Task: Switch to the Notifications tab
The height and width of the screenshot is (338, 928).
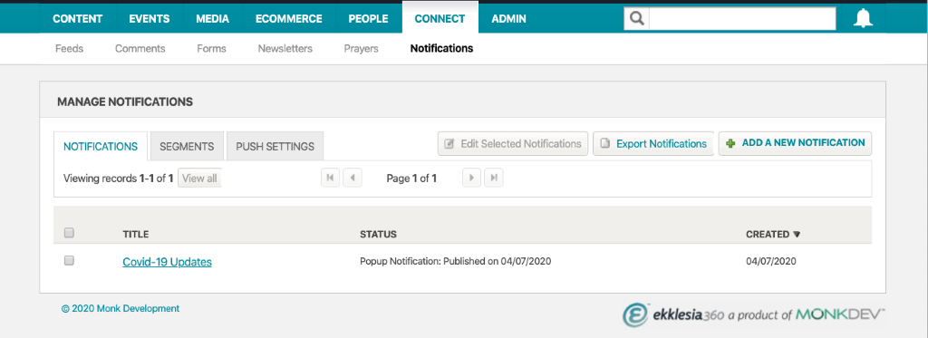Action: [x=101, y=146]
